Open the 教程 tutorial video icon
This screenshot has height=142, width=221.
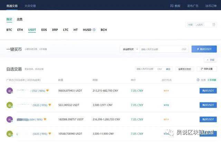click(x=172, y=6)
